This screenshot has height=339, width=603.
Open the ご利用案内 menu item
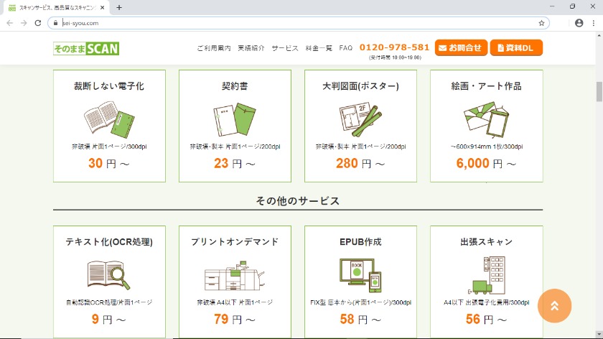[214, 48]
